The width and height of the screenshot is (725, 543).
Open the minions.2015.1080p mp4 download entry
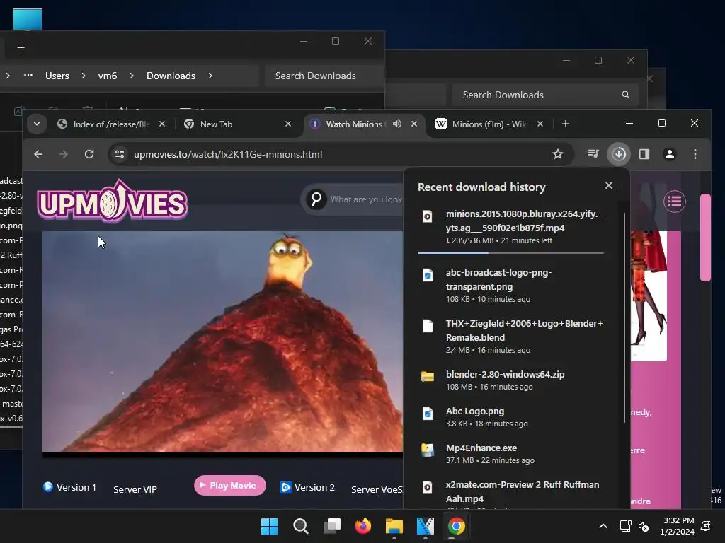(511, 227)
